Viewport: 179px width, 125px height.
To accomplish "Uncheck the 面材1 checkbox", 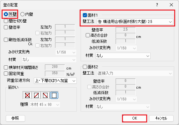I will click(85, 15).
